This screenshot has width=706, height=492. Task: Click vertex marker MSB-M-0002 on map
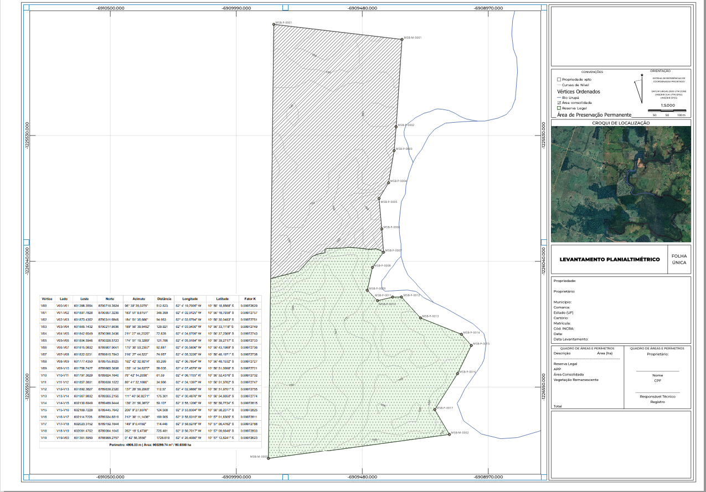pos(449,434)
